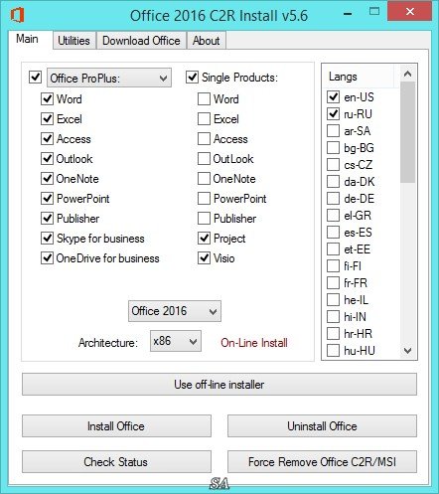Click the Langs list scrollbar thumb
Image resolution: width=439 pixels, height=494 pixels.
pos(407,132)
